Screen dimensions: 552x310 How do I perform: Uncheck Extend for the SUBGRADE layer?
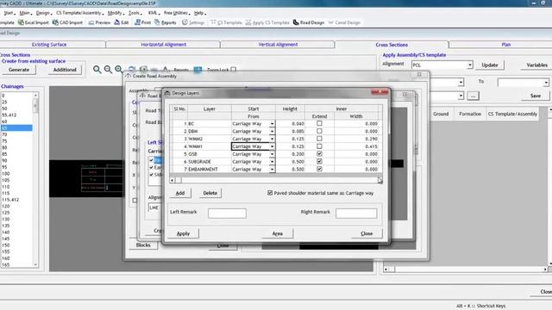[x=319, y=161]
